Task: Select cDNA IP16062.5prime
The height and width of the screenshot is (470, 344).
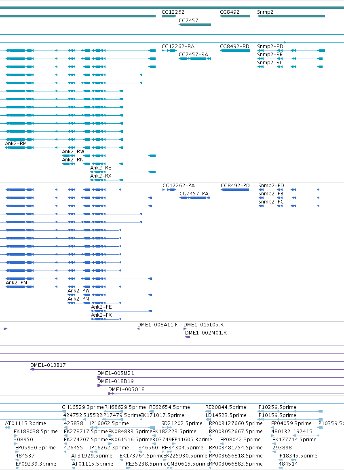Action: 110,423
